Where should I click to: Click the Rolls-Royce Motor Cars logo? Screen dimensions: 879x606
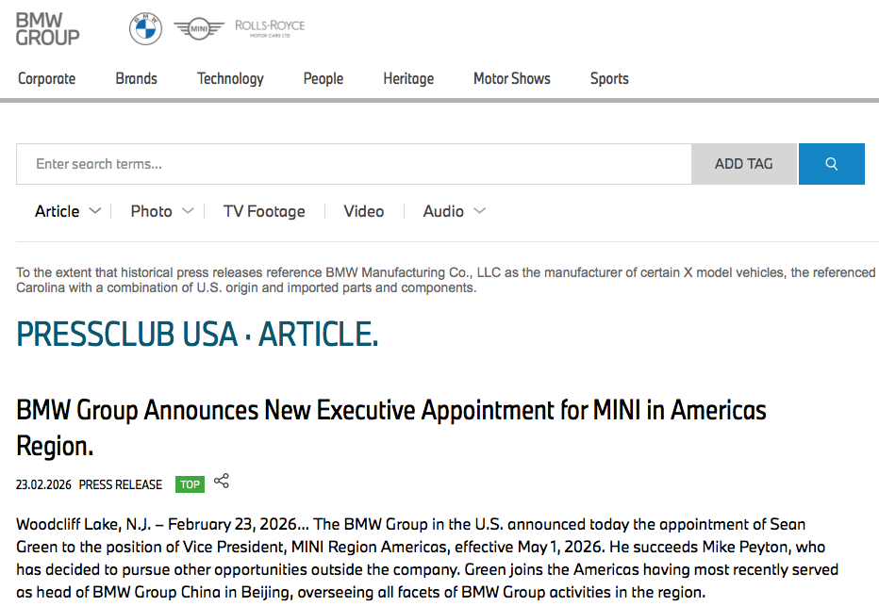coord(270,28)
